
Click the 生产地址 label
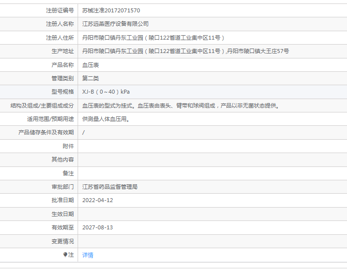[x=63, y=51]
